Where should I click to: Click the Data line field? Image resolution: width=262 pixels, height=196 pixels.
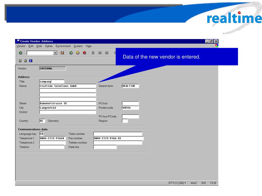(105, 147)
